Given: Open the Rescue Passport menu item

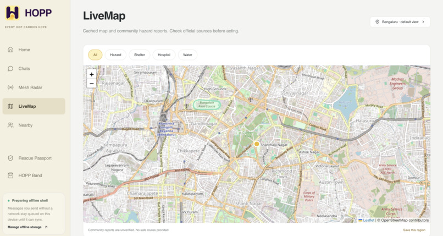Looking at the screenshot, I should coord(34,158).
